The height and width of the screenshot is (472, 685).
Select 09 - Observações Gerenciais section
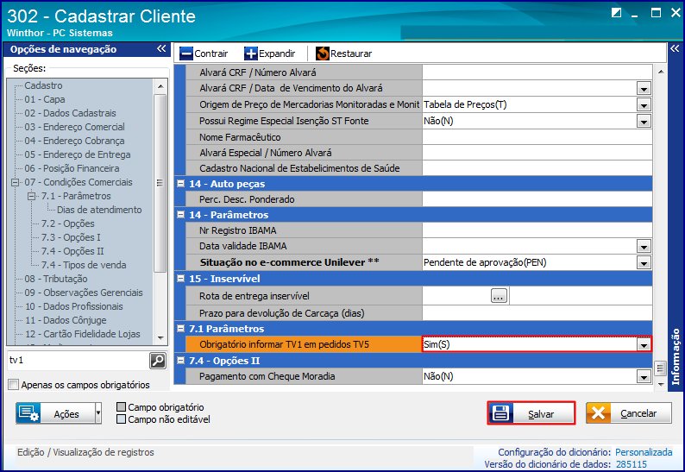(x=84, y=293)
